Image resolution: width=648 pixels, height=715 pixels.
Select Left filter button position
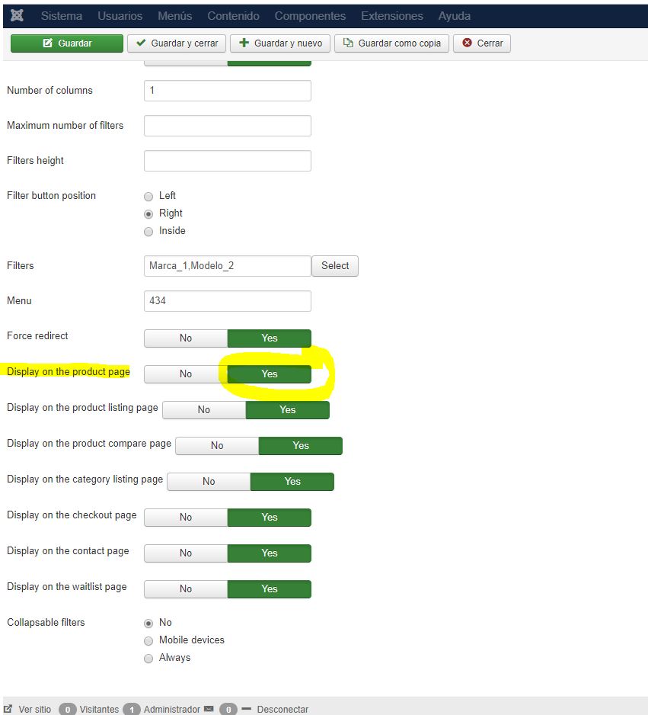[148, 197]
